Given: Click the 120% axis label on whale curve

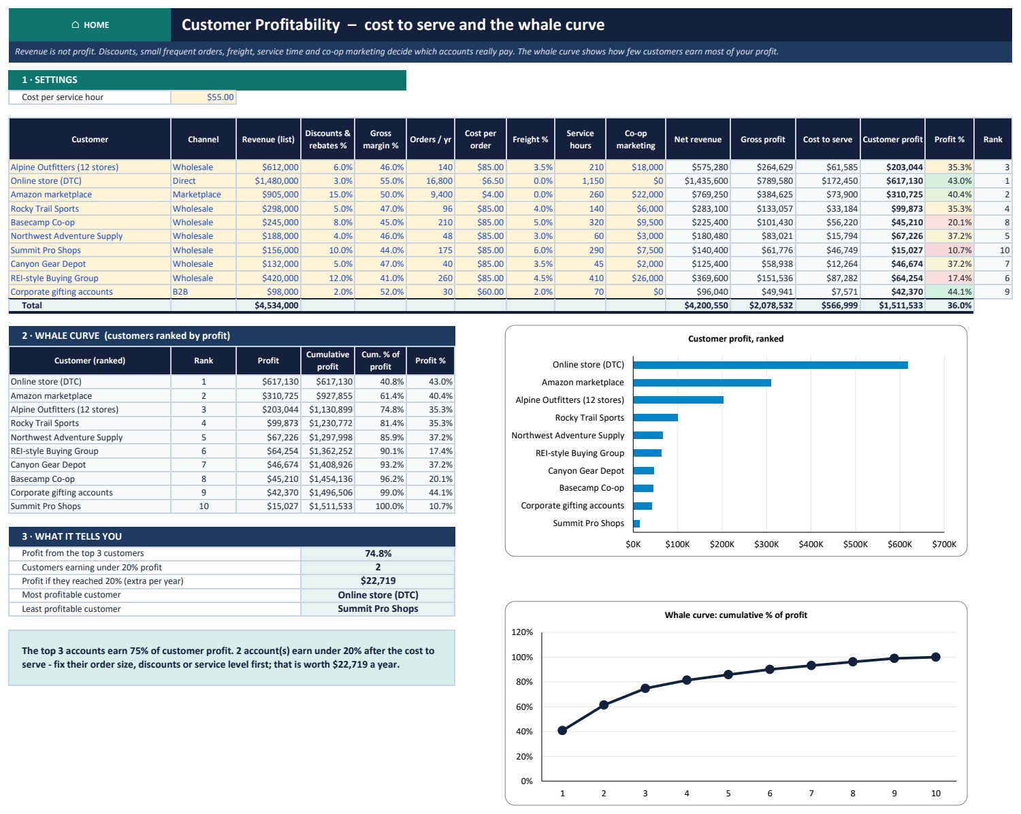Looking at the screenshot, I should [522, 632].
